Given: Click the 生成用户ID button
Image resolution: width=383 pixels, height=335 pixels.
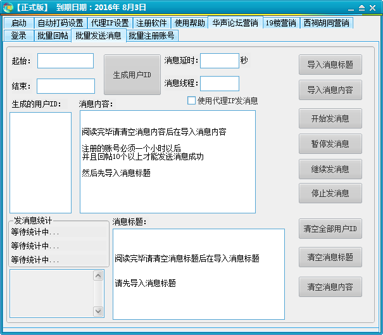Looking at the screenshot, I should (x=132, y=75).
